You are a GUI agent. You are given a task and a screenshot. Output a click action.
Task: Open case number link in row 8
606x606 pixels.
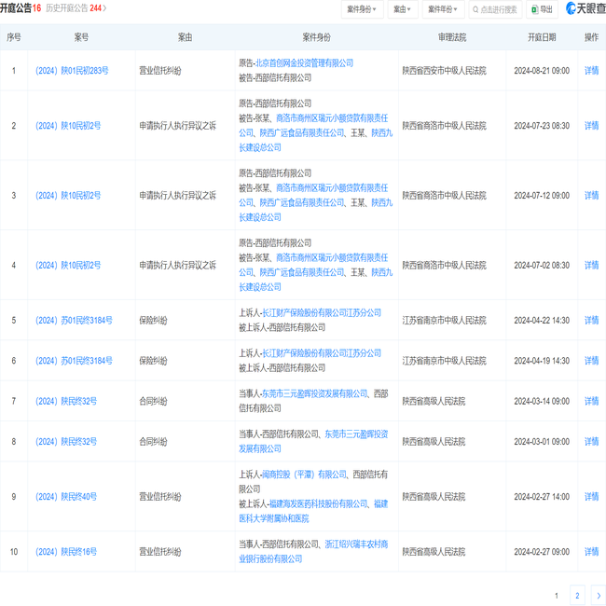pyautogui.click(x=66, y=441)
